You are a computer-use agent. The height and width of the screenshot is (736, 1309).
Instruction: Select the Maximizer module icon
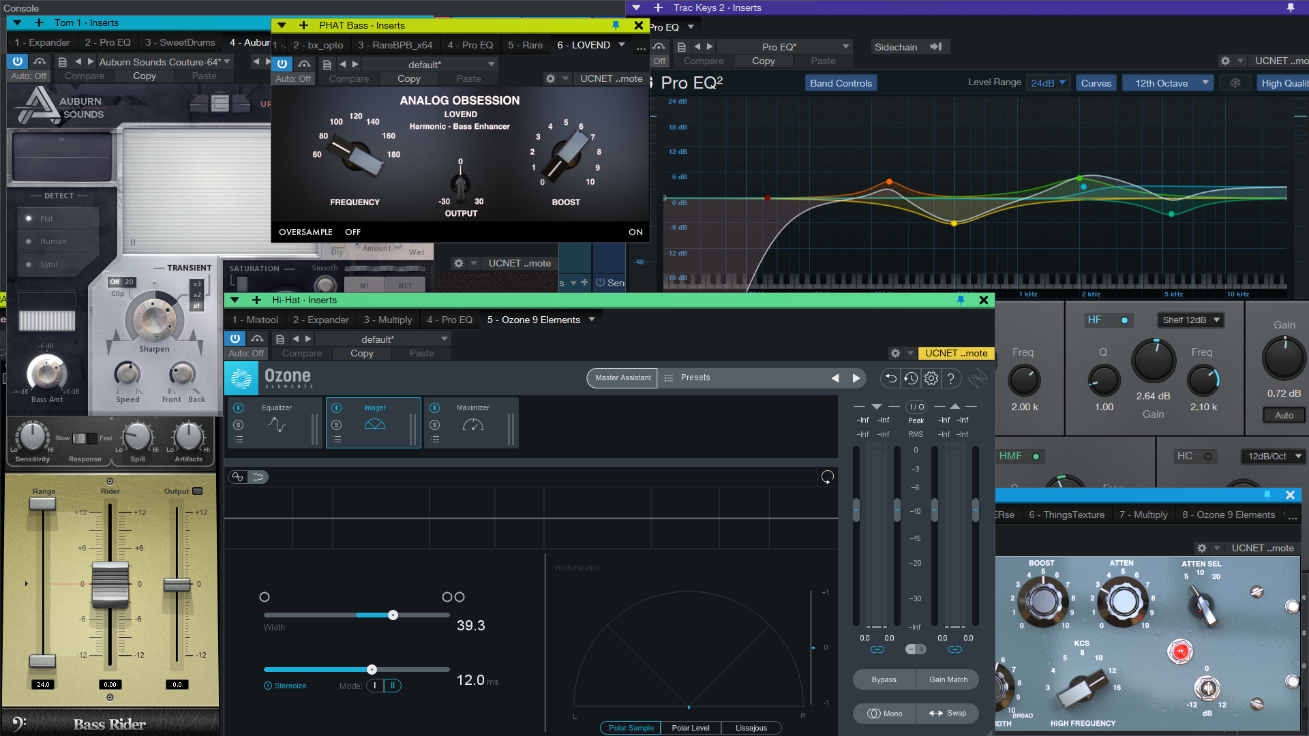[473, 425]
